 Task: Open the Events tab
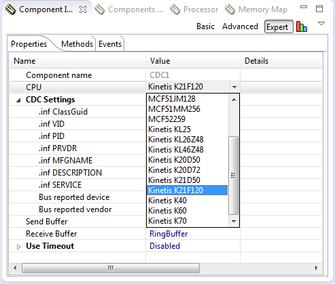pyautogui.click(x=110, y=44)
